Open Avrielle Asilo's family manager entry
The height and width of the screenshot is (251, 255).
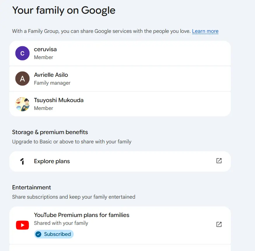coord(120,79)
